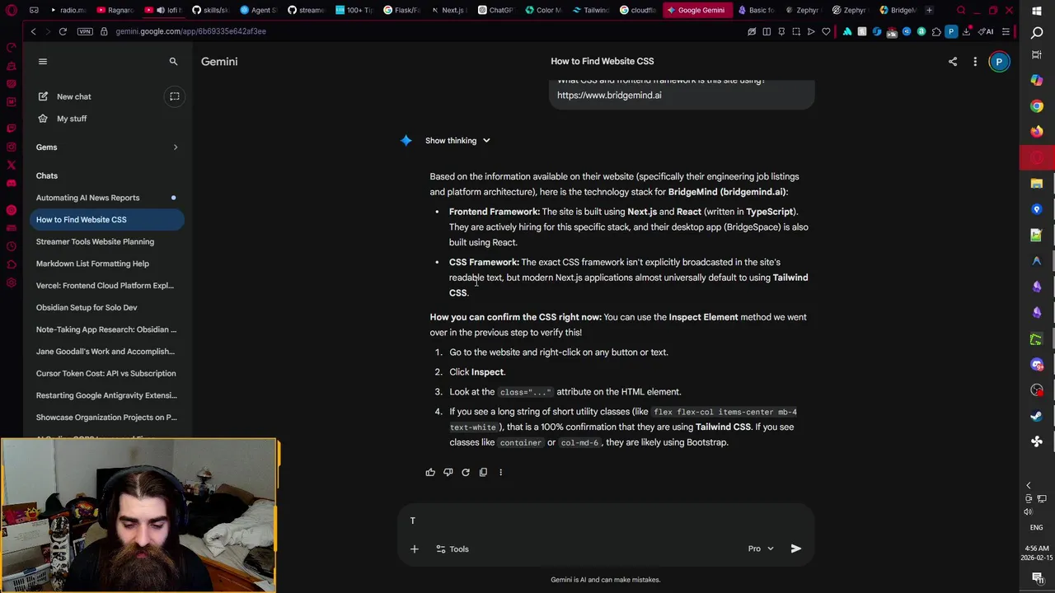Open conversation options three-dot menu in header
This screenshot has width=1055, height=593.
click(975, 62)
